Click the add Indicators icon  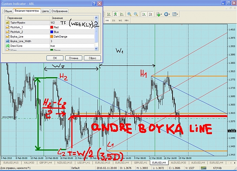(x=158, y=14)
